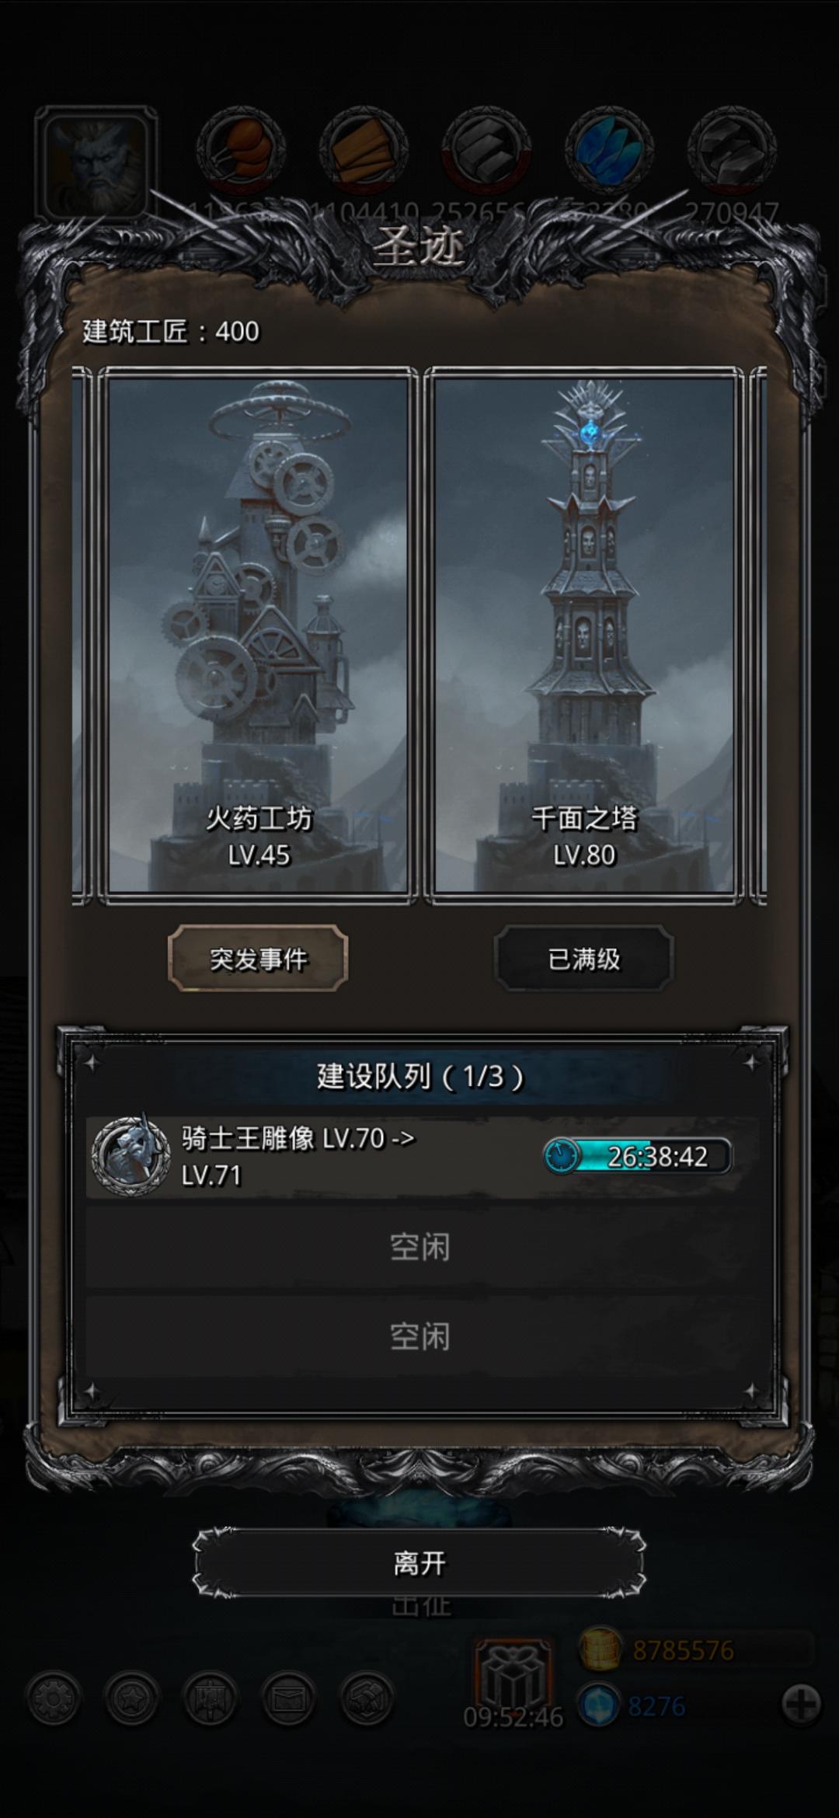Select the meat food resource icon
The height and width of the screenshot is (1818, 839).
coord(240,149)
